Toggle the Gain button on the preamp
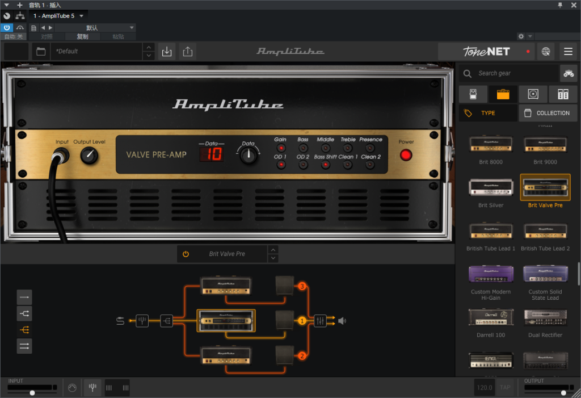The height and width of the screenshot is (398, 581). click(x=281, y=148)
